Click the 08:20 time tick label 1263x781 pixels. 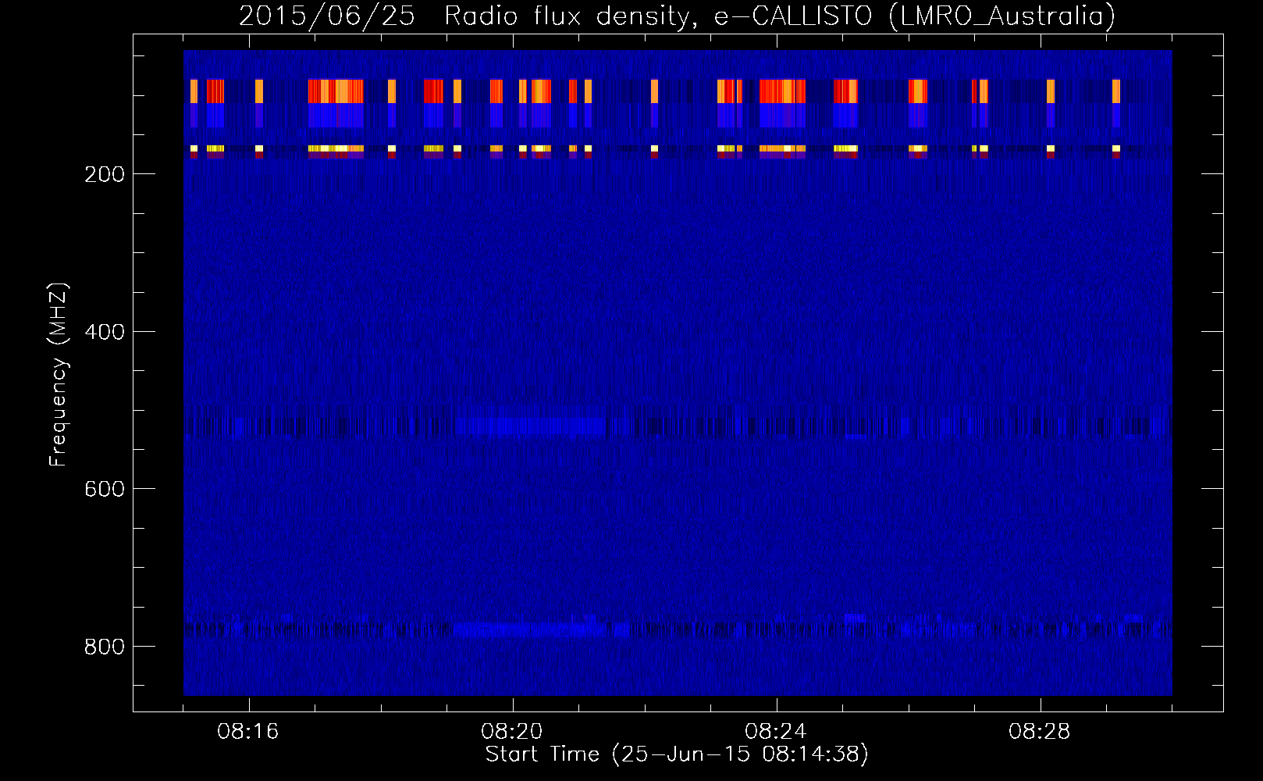(512, 732)
